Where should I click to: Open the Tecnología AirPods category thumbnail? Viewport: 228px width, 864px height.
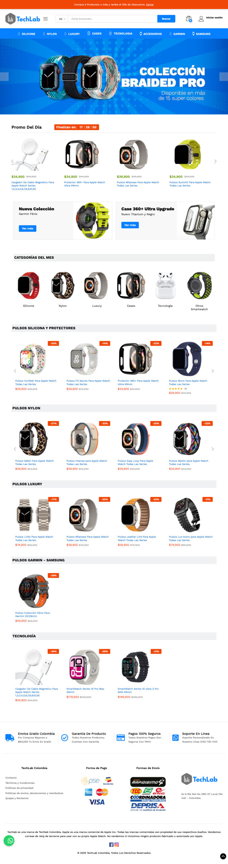(165, 290)
